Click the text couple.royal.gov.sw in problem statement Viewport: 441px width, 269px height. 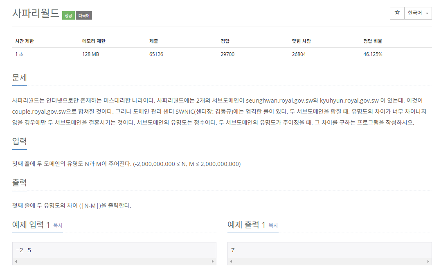(x=39, y=112)
